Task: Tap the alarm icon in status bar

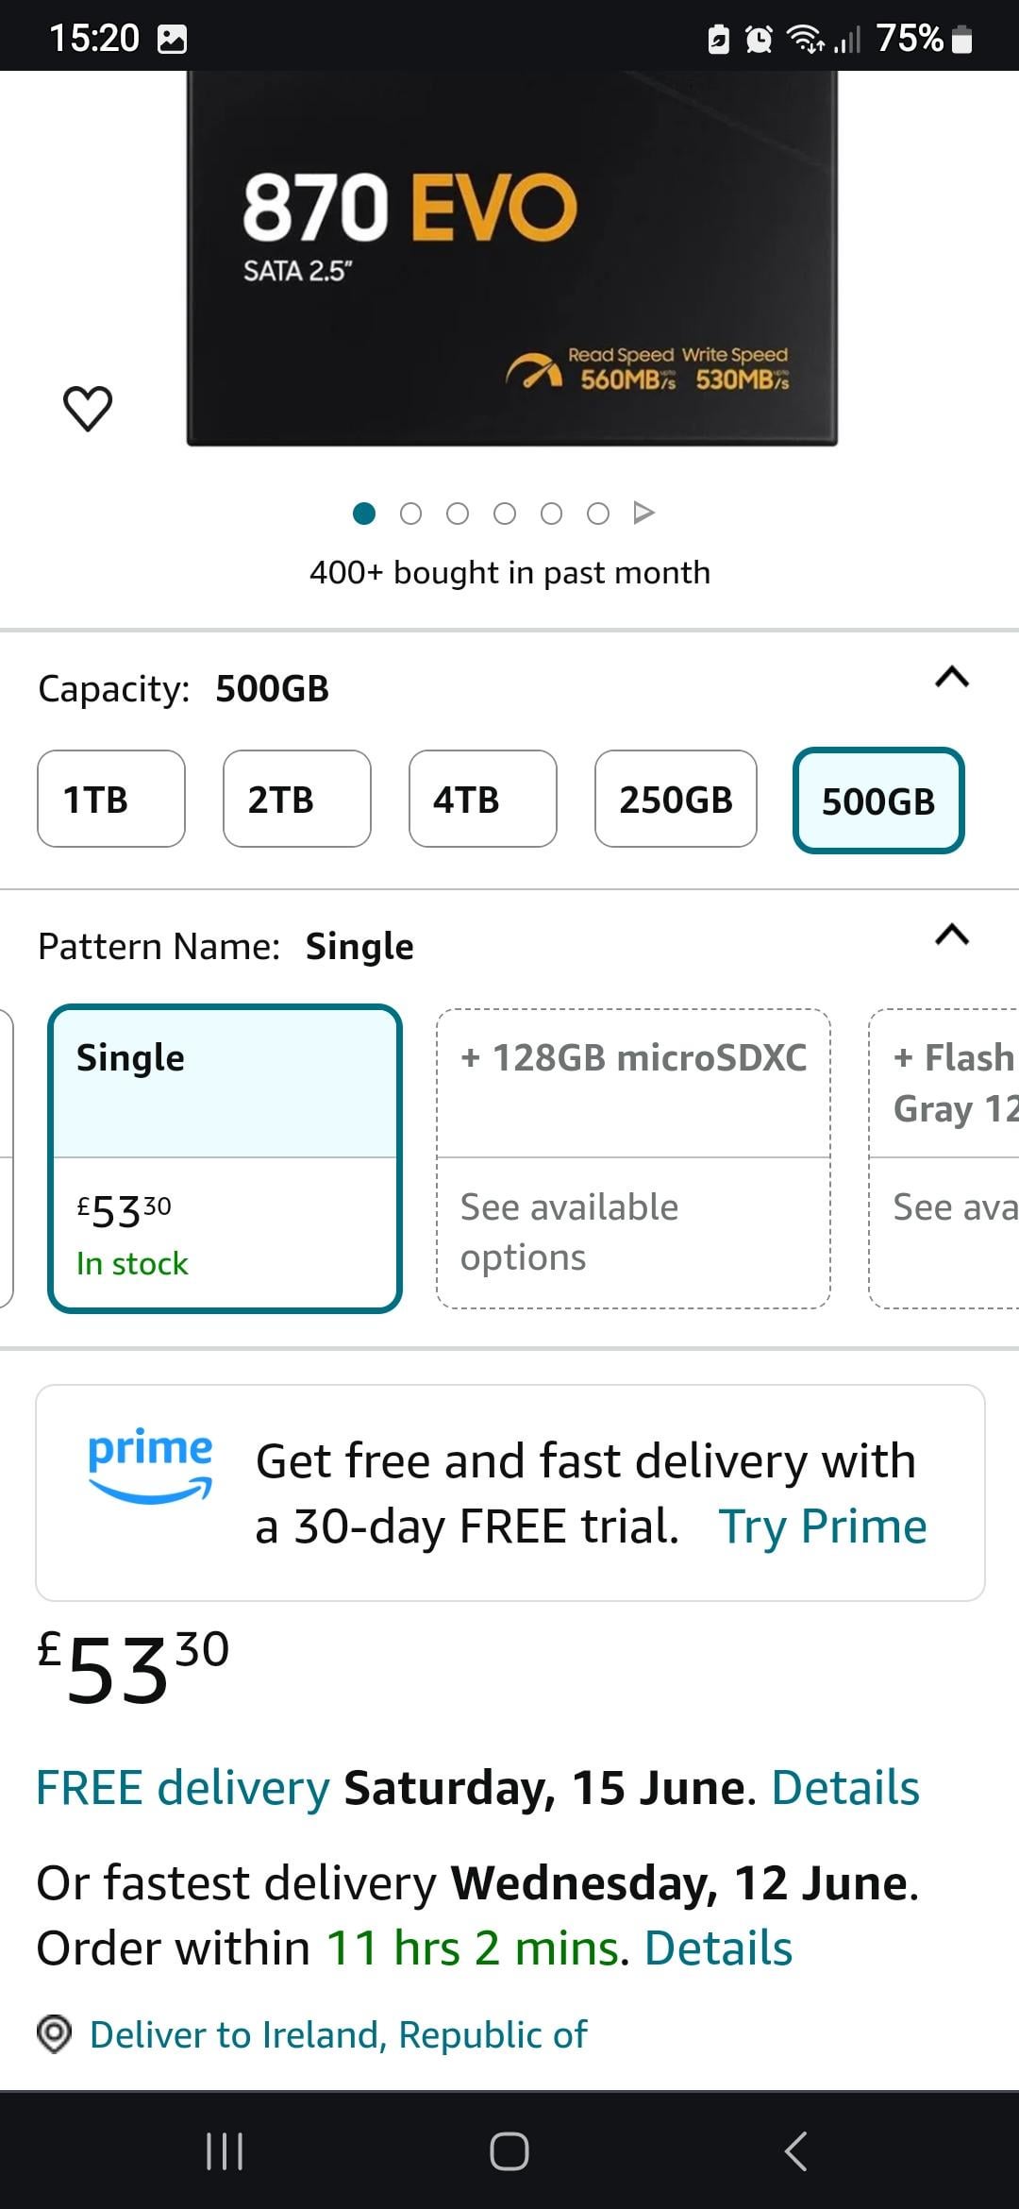Action: [759, 40]
